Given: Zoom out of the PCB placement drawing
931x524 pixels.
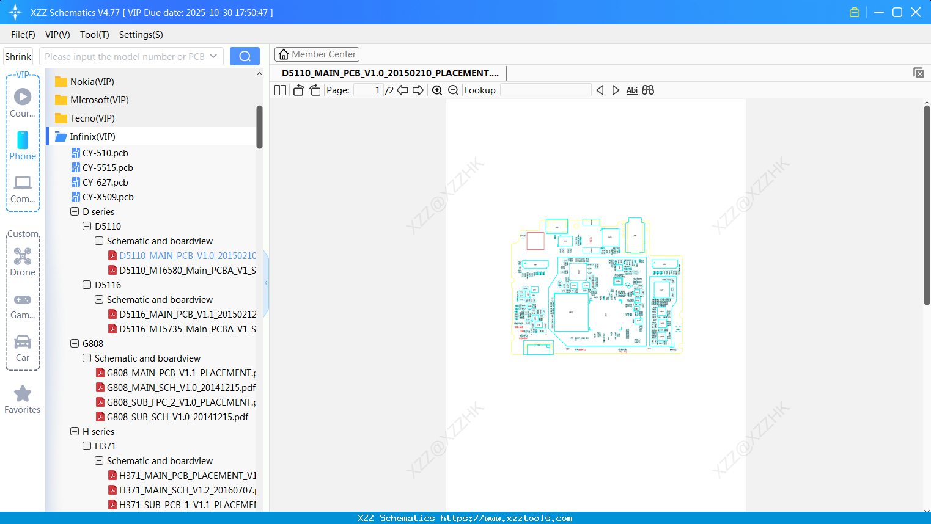Looking at the screenshot, I should [x=453, y=90].
